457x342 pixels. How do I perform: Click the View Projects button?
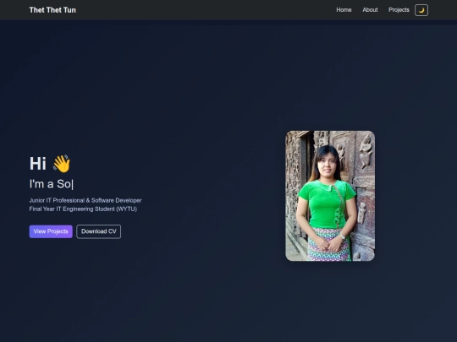pyautogui.click(x=51, y=231)
